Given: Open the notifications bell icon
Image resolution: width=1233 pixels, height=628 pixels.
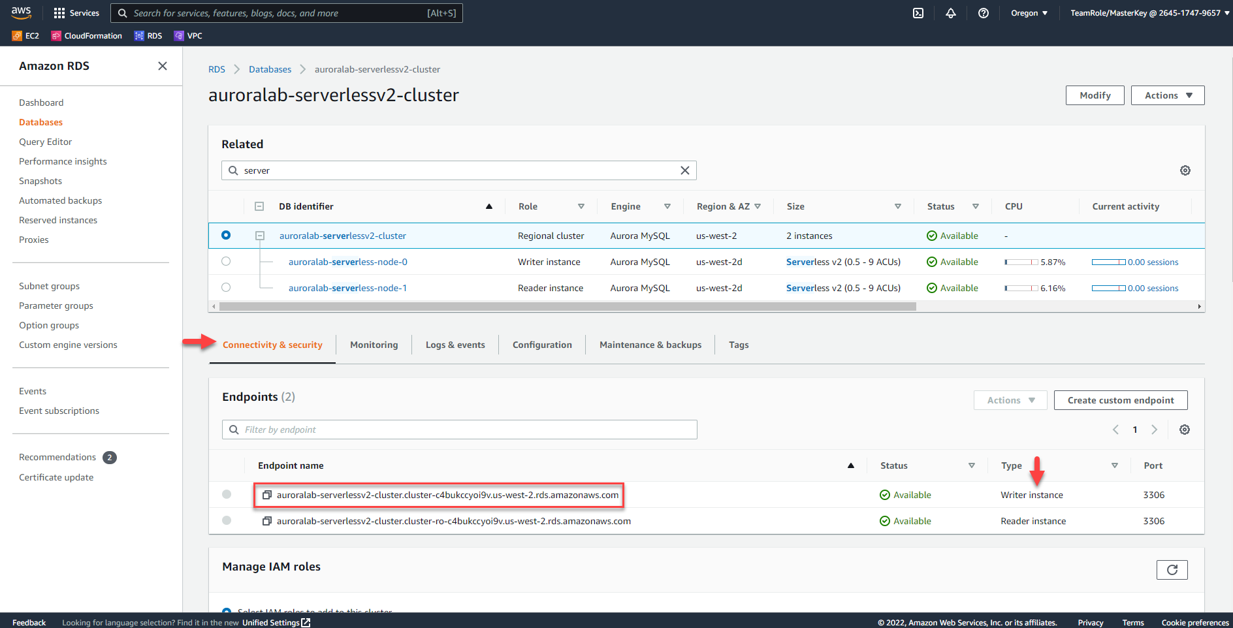Looking at the screenshot, I should 950,13.
